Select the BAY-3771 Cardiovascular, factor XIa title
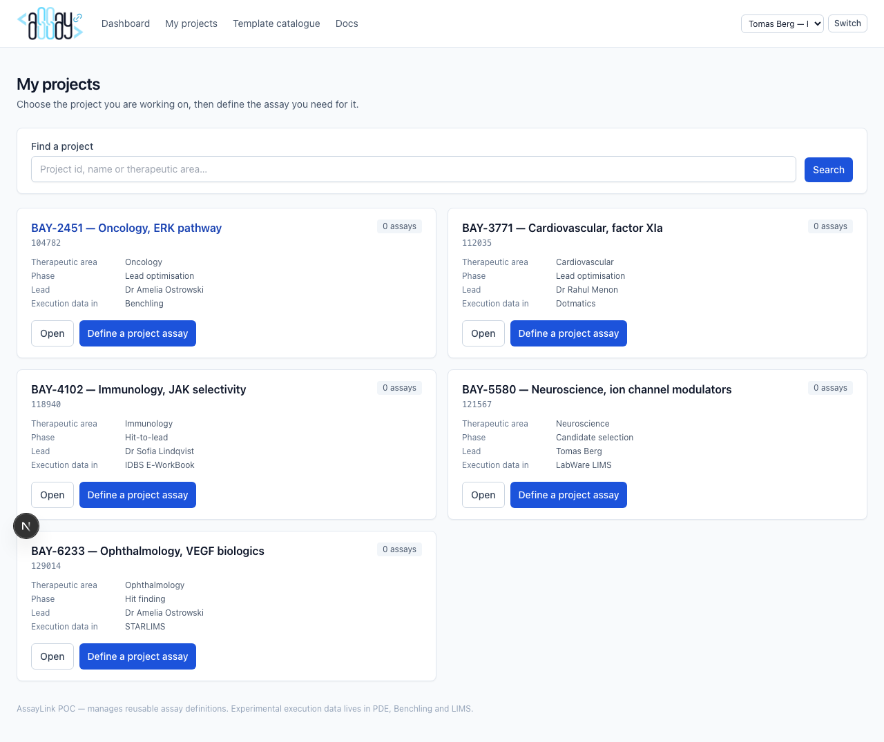Viewport: 884px width, 742px height. click(x=562, y=228)
